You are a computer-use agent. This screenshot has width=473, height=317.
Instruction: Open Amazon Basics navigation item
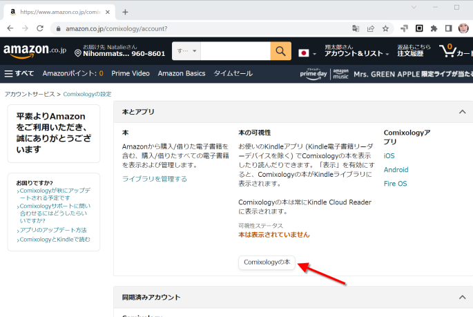click(182, 73)
